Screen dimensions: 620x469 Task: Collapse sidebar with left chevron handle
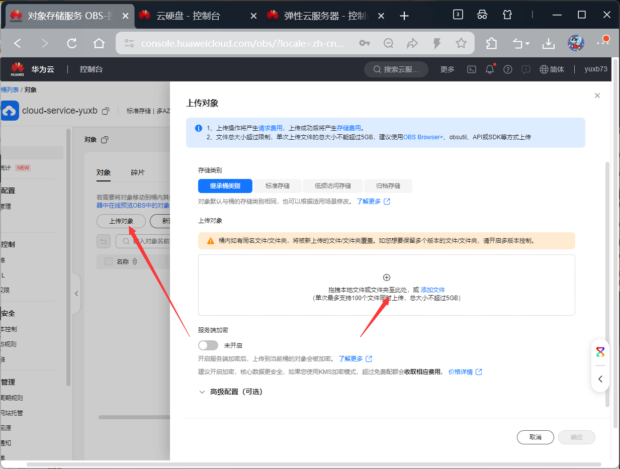coord(76,294)
